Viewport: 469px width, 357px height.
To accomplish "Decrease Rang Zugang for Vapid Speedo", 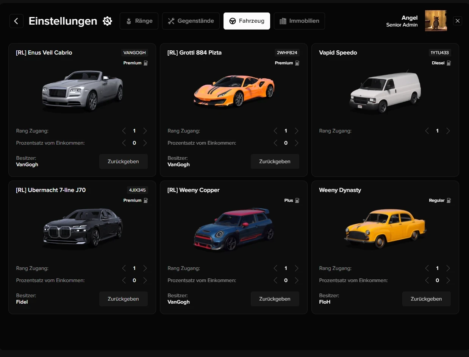I will (x=427, y=131).
